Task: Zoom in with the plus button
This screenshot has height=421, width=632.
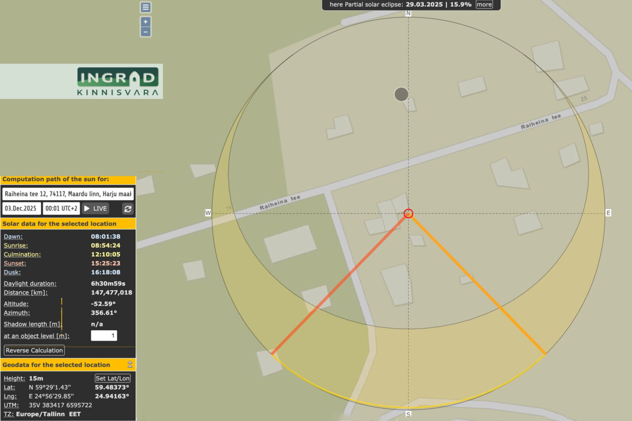Action: (x=145, y=22)
